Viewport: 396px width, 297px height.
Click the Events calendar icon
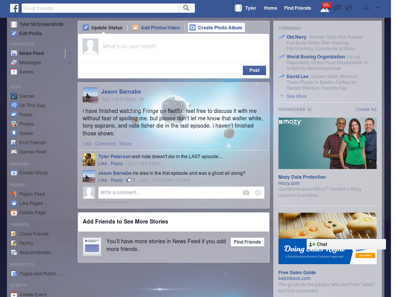point(14,72)
